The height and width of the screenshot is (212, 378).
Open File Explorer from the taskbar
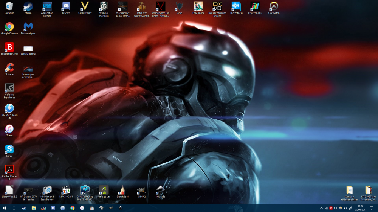tap(34, 208)
